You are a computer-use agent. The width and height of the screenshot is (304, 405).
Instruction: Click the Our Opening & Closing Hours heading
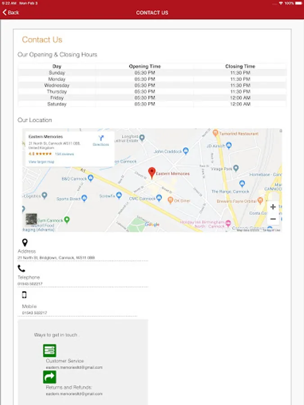click(x=57, y=54)
